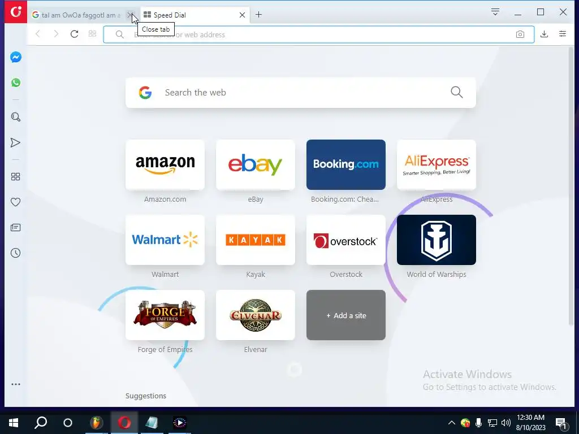Screen dimensions: 579x434
Task: Open sidebar setup three-dots menu
Action: click(15, 384)
